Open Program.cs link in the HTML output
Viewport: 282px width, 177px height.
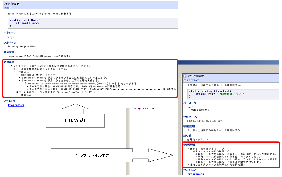pos(16,105)
